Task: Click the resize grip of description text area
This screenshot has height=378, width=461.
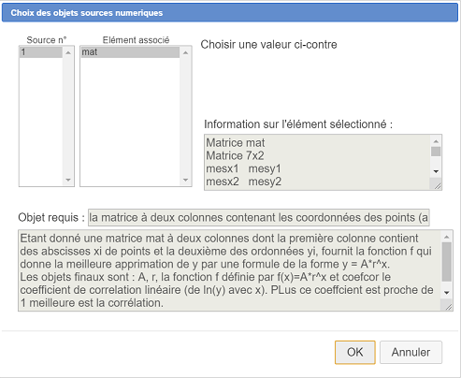Action: (448, 307)
